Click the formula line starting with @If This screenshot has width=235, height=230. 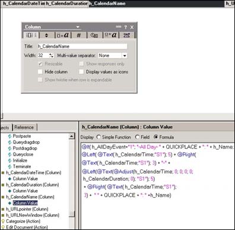(x=157, y=147)
